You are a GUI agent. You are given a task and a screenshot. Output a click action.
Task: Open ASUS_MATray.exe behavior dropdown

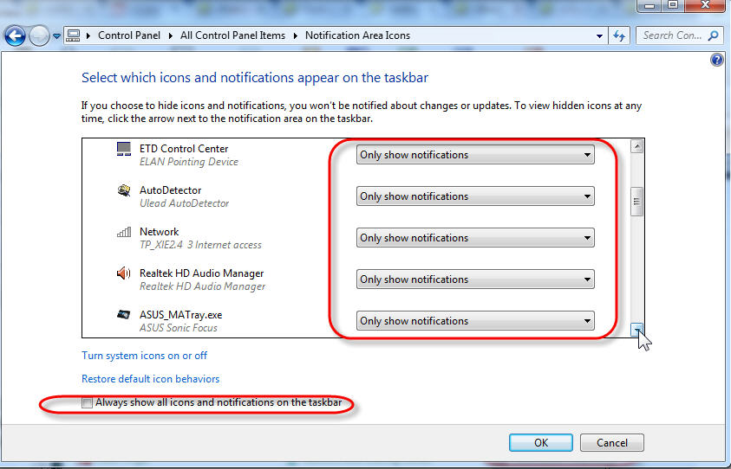475,320
